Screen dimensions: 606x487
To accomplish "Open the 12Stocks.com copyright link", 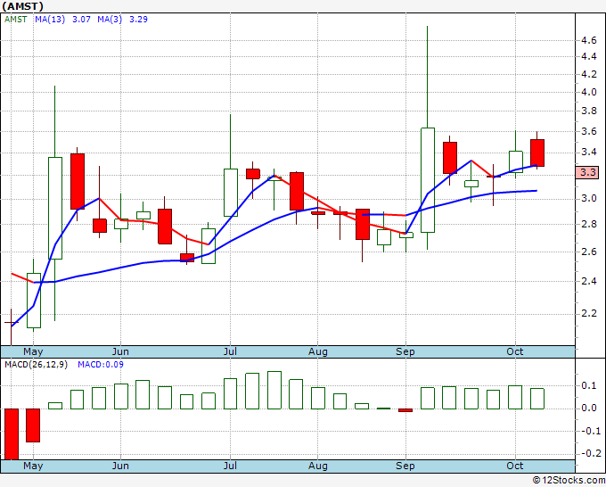I will (569, 481).
